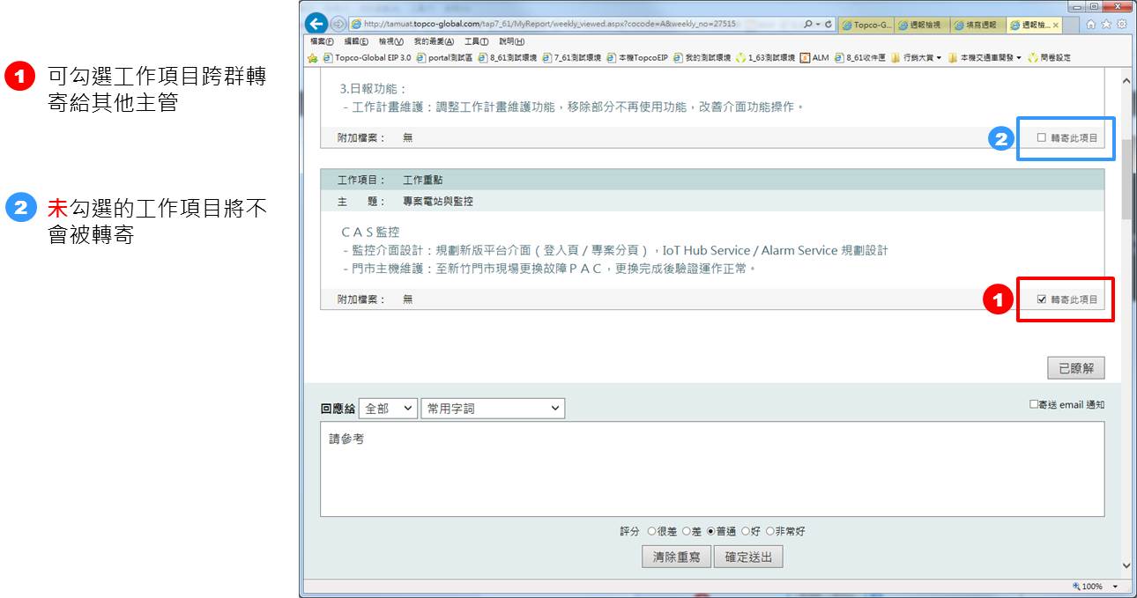The image size is (1137, 598).
Task: Open the browser tools gear icon
Action: click(1121, 25)
